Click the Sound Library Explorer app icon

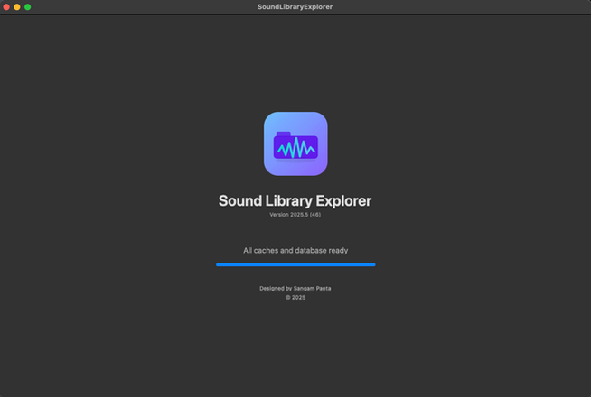pos(295,143)
